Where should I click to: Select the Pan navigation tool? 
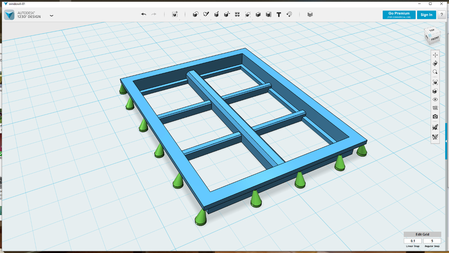435,55
